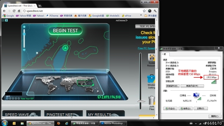
Task: Click the vertical slider knob in the ad panel
Action: point(141,101)
